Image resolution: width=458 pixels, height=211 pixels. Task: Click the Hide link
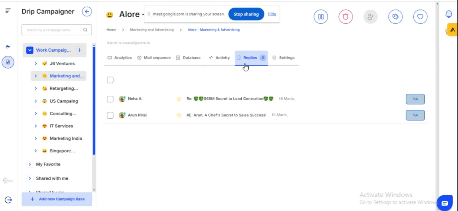(272, 14)
